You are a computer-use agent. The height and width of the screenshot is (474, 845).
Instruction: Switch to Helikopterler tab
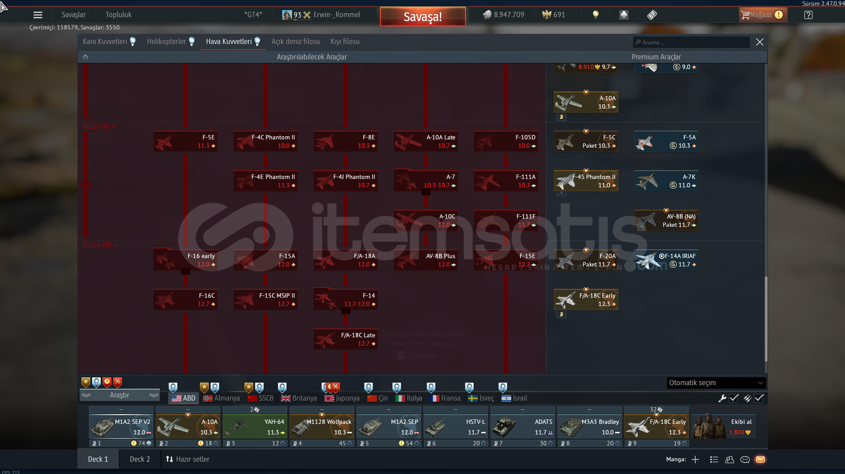tap(171, 42)
